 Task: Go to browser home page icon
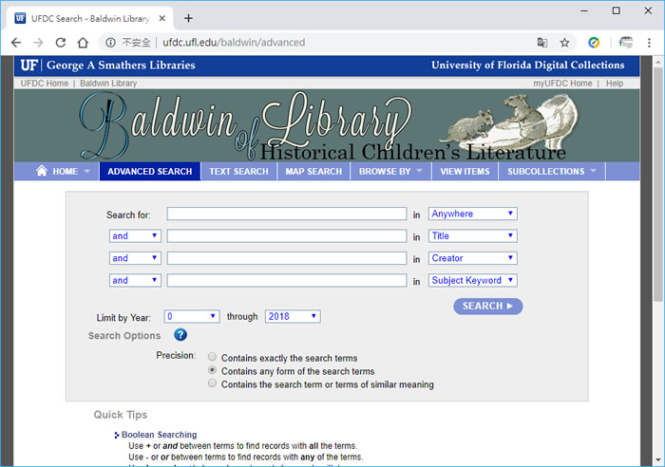pyautogui.click(x=83, y=43)
